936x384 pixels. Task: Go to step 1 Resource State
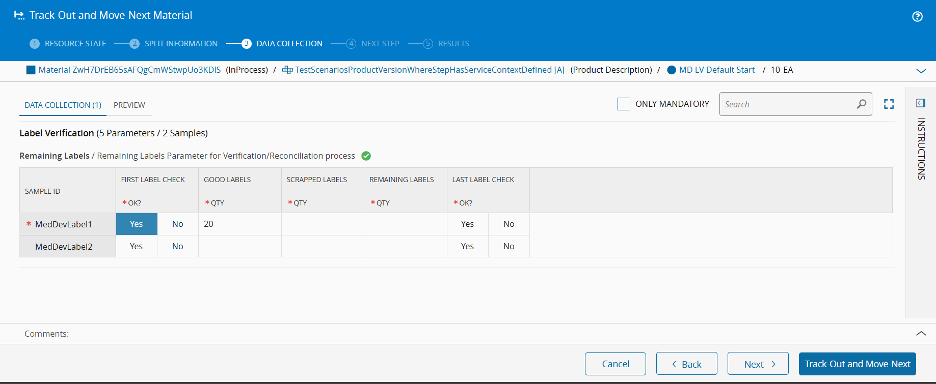(68, 44)
